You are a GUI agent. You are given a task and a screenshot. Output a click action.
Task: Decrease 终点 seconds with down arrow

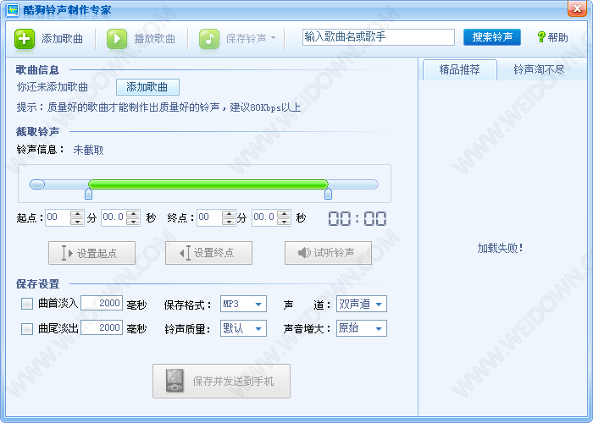point(284,222)
